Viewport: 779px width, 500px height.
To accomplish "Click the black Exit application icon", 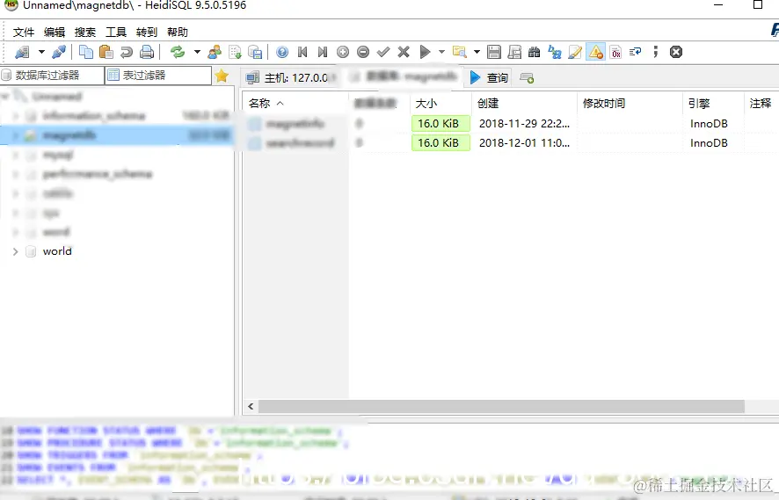I will coord(676,52).
